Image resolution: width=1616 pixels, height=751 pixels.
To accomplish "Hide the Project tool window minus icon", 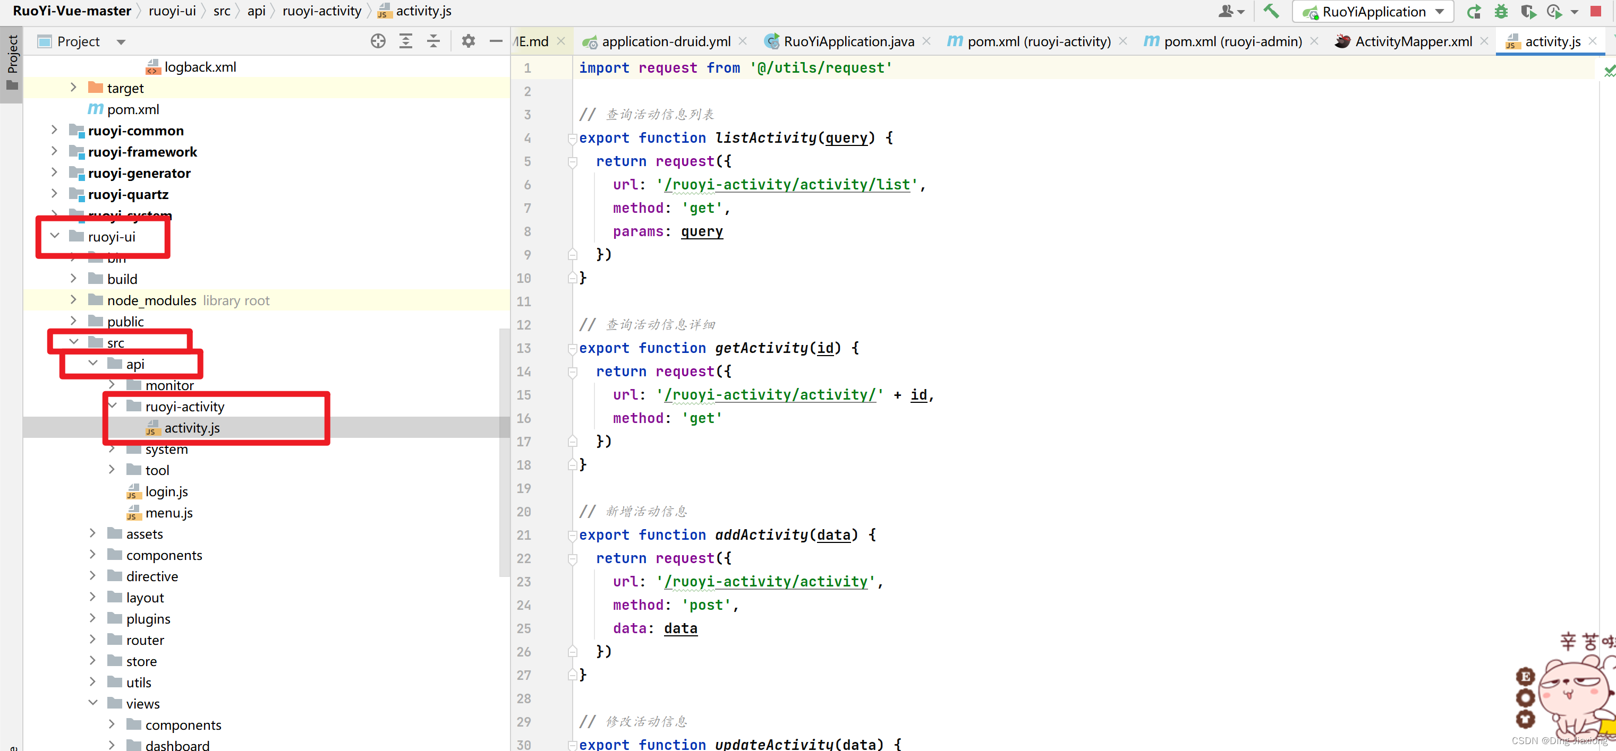I will point(496,41).
